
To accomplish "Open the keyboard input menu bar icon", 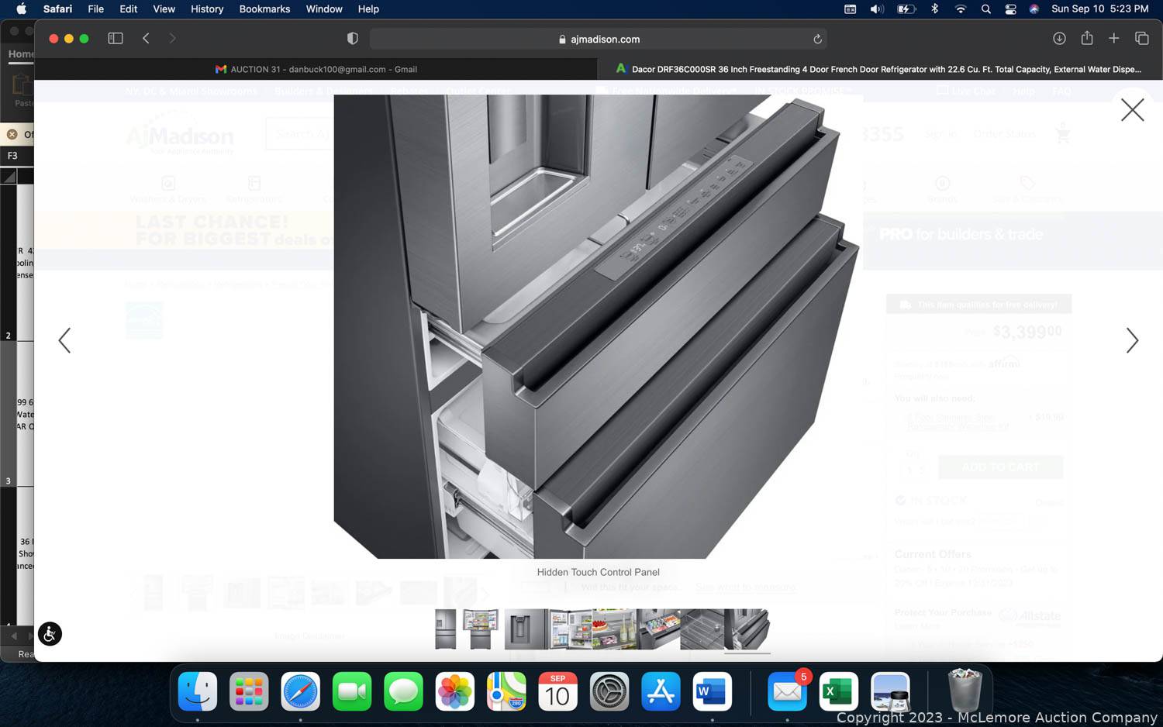I will coord(851,9).
